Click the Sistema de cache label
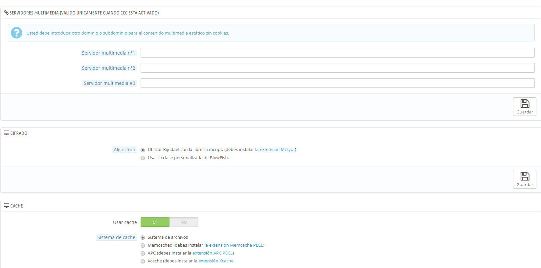The height and width of the screenshot is (268, 541). (x=116, y=237)
